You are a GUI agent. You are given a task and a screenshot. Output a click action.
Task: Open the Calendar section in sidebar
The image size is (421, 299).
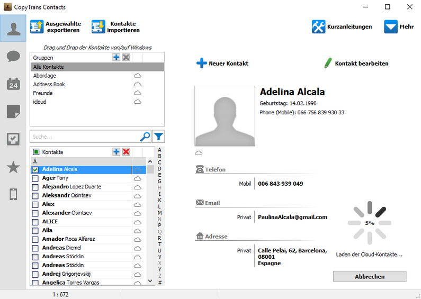pos(13,84)
